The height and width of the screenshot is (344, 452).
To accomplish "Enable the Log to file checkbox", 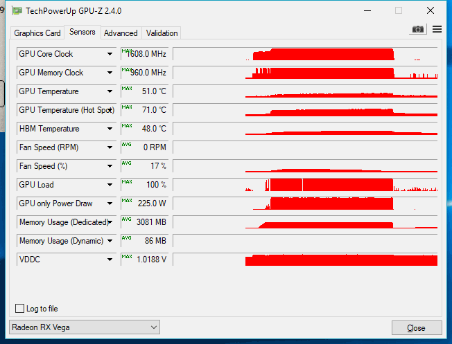I will [x=19, y=308].
